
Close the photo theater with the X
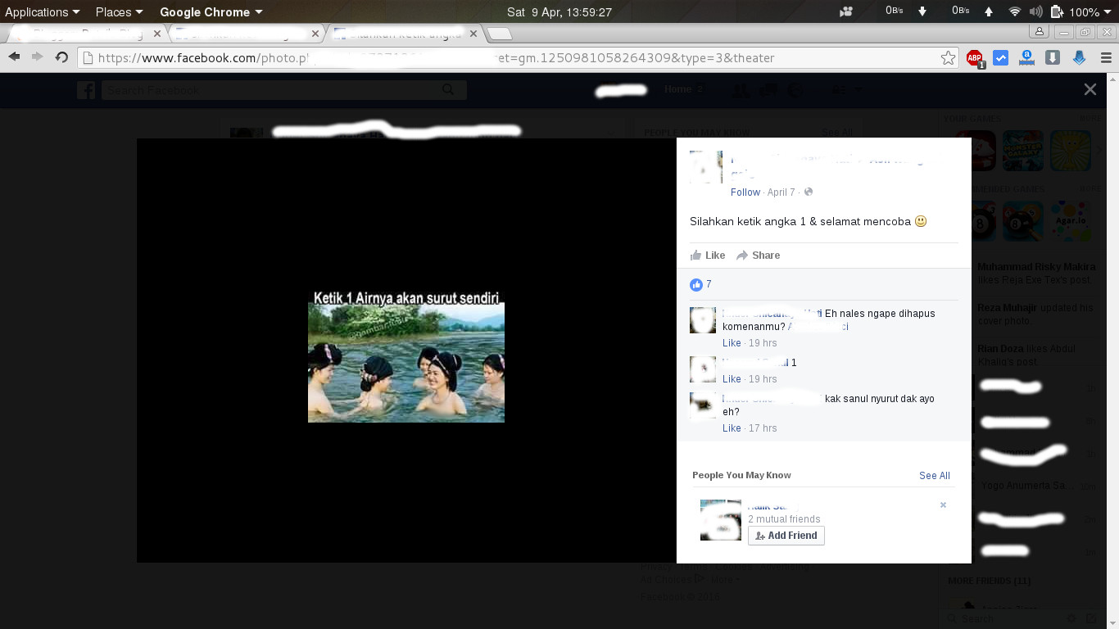click(1090, 89)
